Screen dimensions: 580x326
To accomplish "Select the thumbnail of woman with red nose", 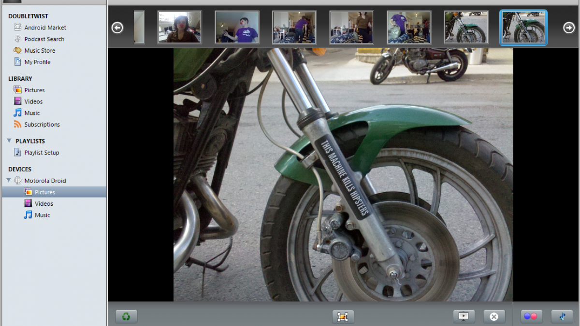I will coord(179,28).
